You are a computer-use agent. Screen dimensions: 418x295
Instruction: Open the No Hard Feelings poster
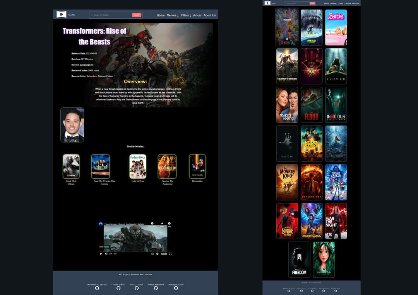coord(287,105)
